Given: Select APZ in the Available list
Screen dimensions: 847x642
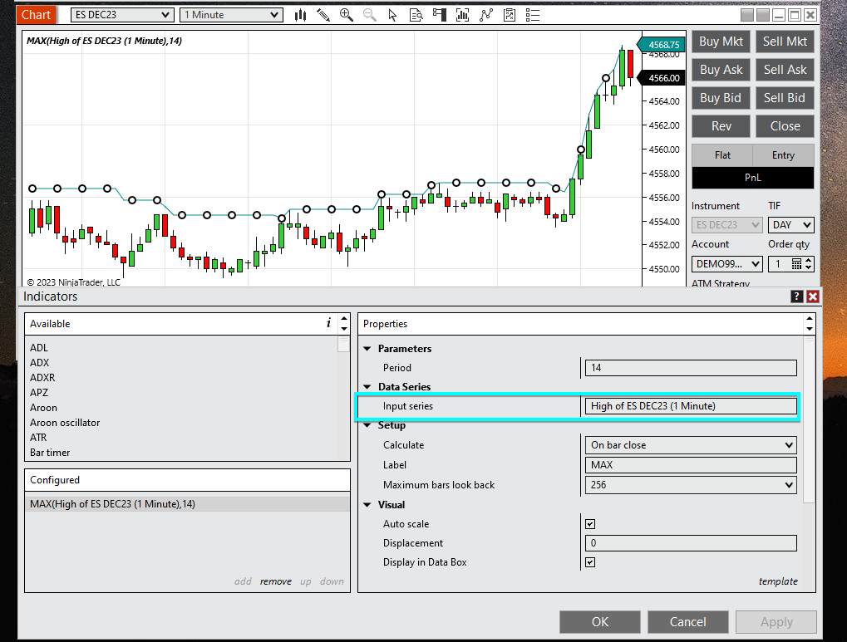Looking at the screenshot, I should (x=39, y=393).
